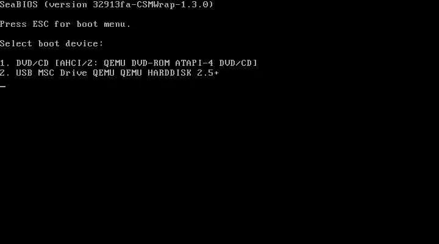This screenshot has height=244, width=439.
Task: Select boot entry 2 USB MSC Drive
Action: (109, 73)
